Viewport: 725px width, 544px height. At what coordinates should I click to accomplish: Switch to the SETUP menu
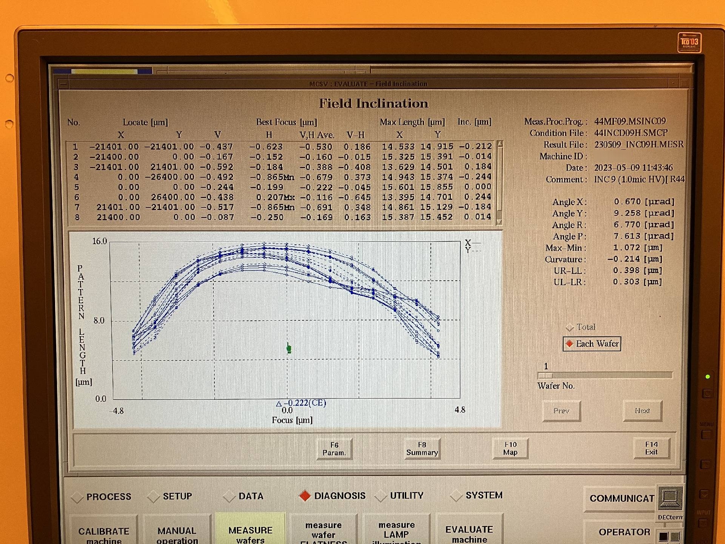(170, 496)
